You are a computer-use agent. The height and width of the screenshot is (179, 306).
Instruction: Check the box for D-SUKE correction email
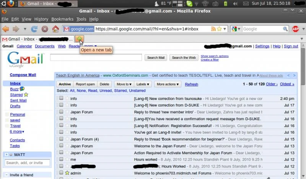[x=61, y=105]
